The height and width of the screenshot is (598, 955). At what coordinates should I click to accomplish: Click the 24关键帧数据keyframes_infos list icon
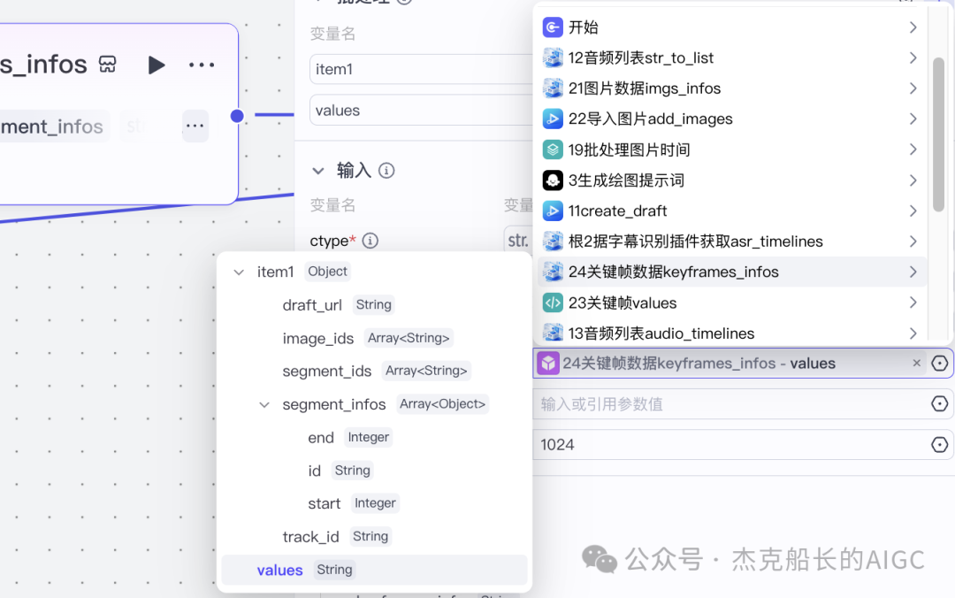553,272
